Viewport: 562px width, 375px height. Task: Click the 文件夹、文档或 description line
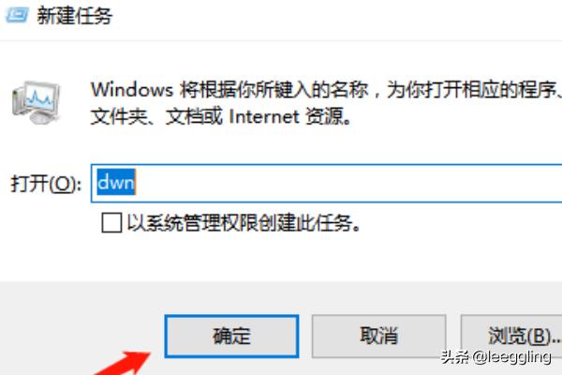(156, 116)
